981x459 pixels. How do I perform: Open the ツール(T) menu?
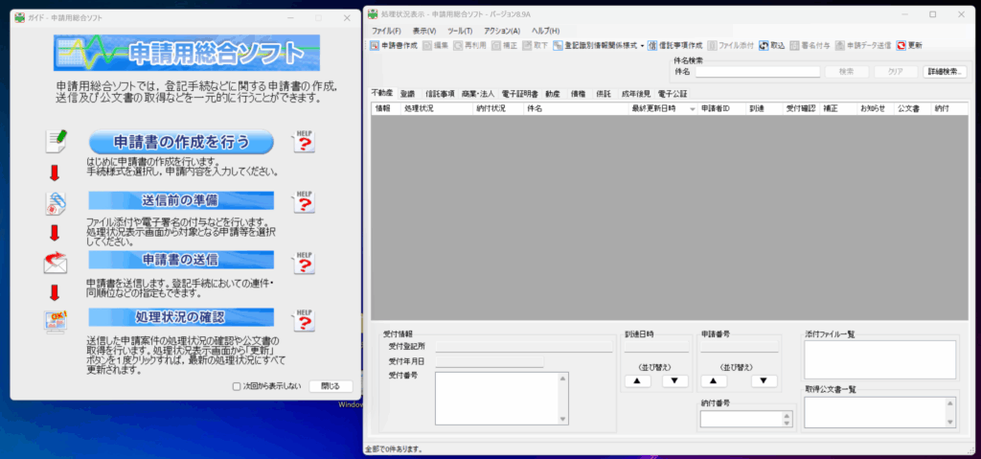tap(462, 31)
